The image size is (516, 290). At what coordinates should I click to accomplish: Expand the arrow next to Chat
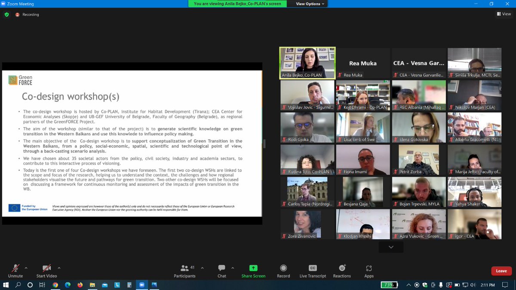[x=233, y=268]
